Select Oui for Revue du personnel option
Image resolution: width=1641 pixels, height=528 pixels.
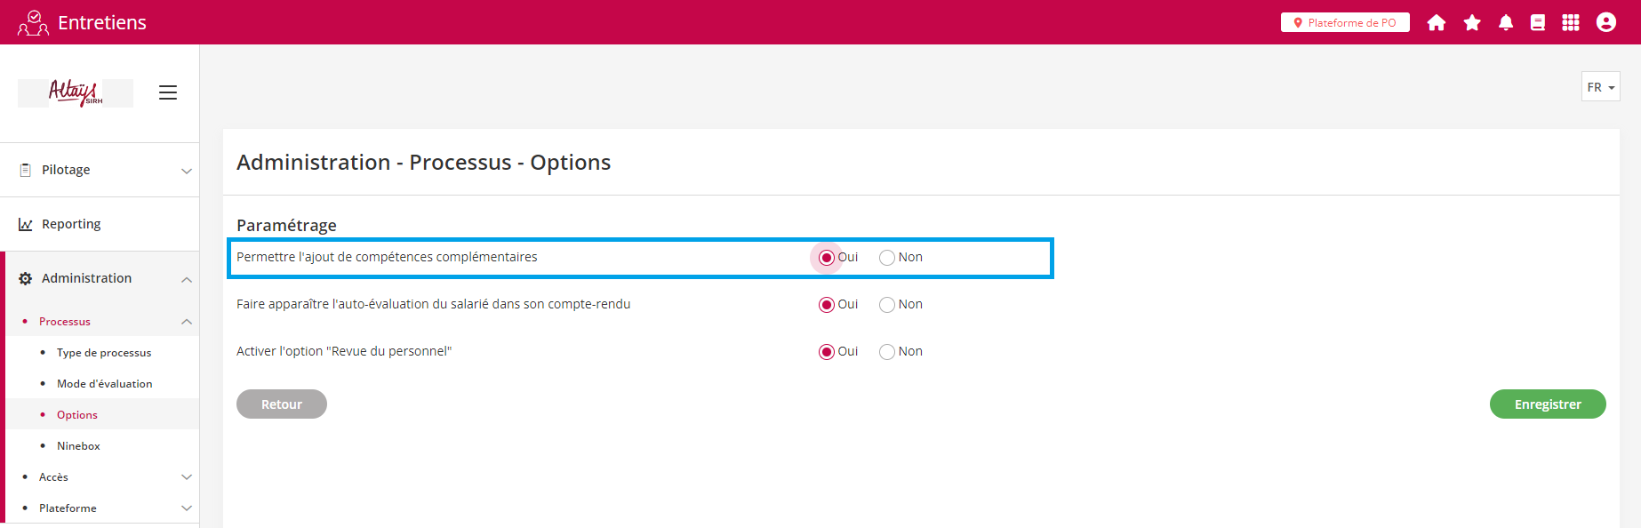tap(827, 352)
